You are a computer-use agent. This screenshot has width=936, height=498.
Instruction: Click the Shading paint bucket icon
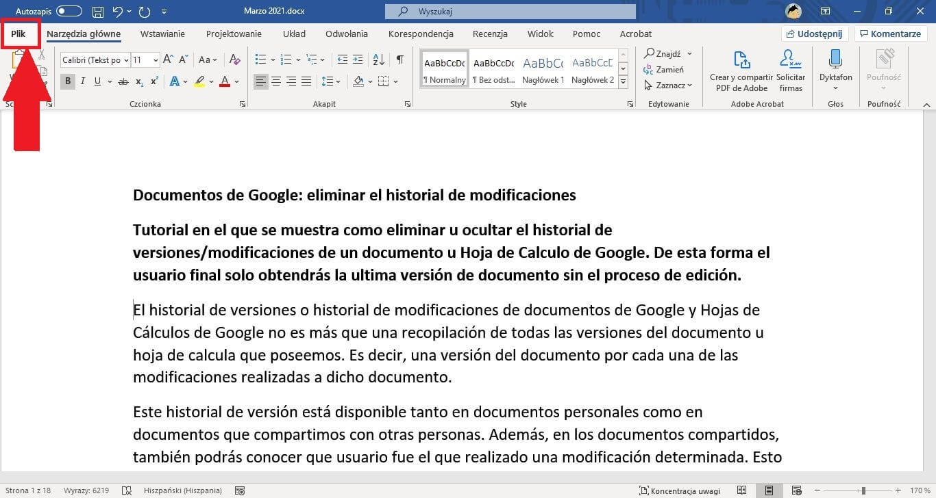(x=358, y=81)
